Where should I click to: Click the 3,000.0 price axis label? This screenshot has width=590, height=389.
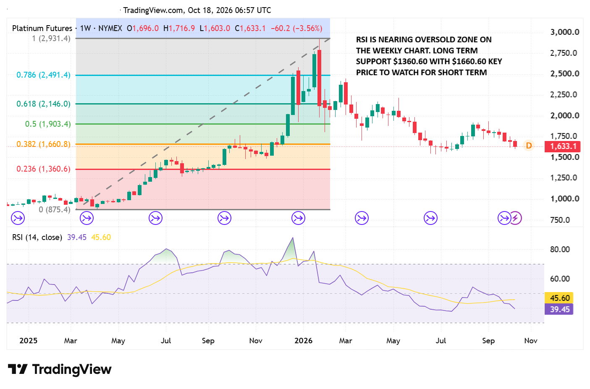[564, 32]
